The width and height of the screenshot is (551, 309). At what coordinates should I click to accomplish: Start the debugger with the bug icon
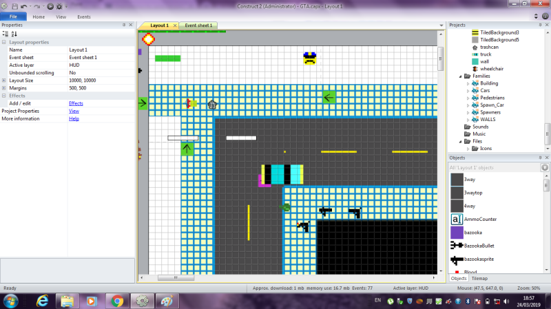(59, 6)
